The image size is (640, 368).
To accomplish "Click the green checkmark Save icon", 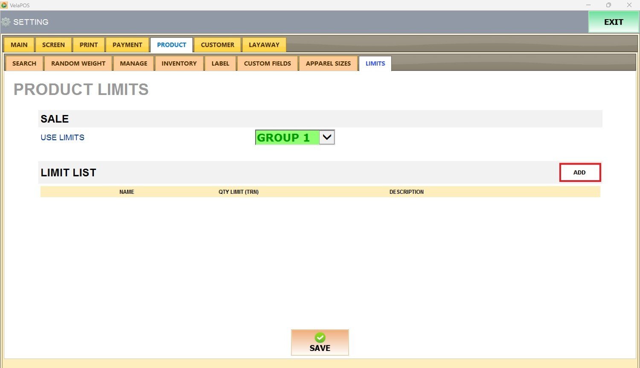I will [x=320, y=338].
